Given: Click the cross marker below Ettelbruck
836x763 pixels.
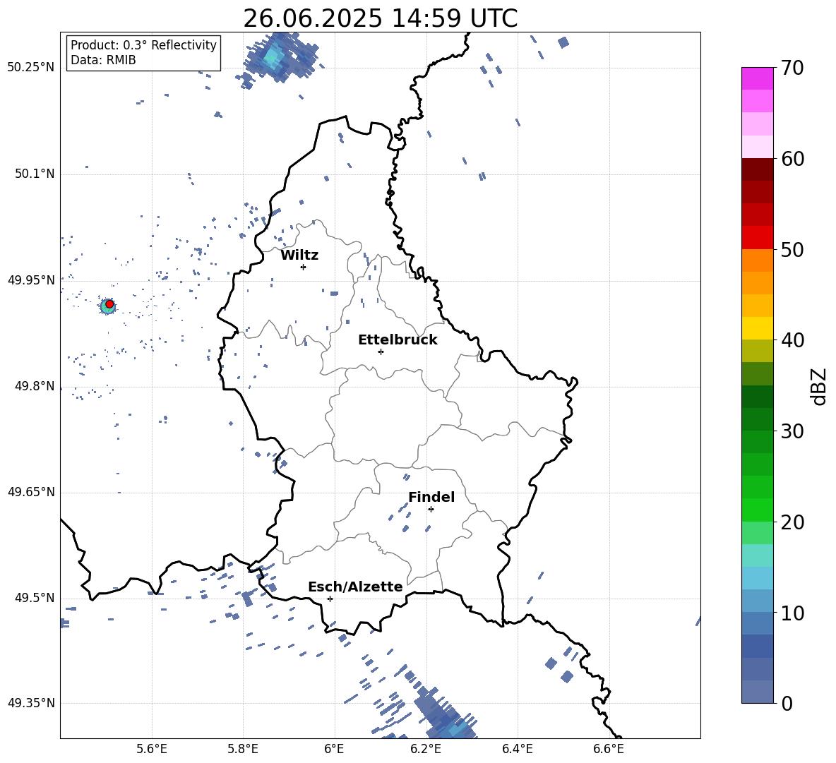Looking at the screenshot, I should pos(381,352).
